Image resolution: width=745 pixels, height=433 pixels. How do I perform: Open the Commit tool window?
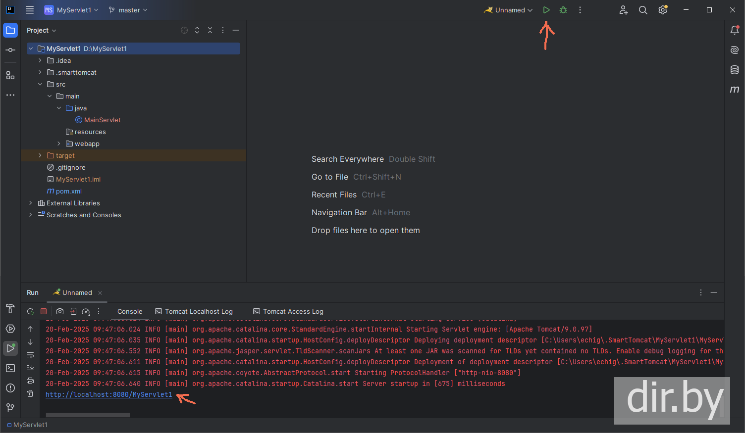coord(10,50)
